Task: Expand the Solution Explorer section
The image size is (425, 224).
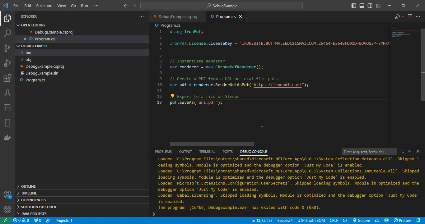Action: [x=82, y=207]
